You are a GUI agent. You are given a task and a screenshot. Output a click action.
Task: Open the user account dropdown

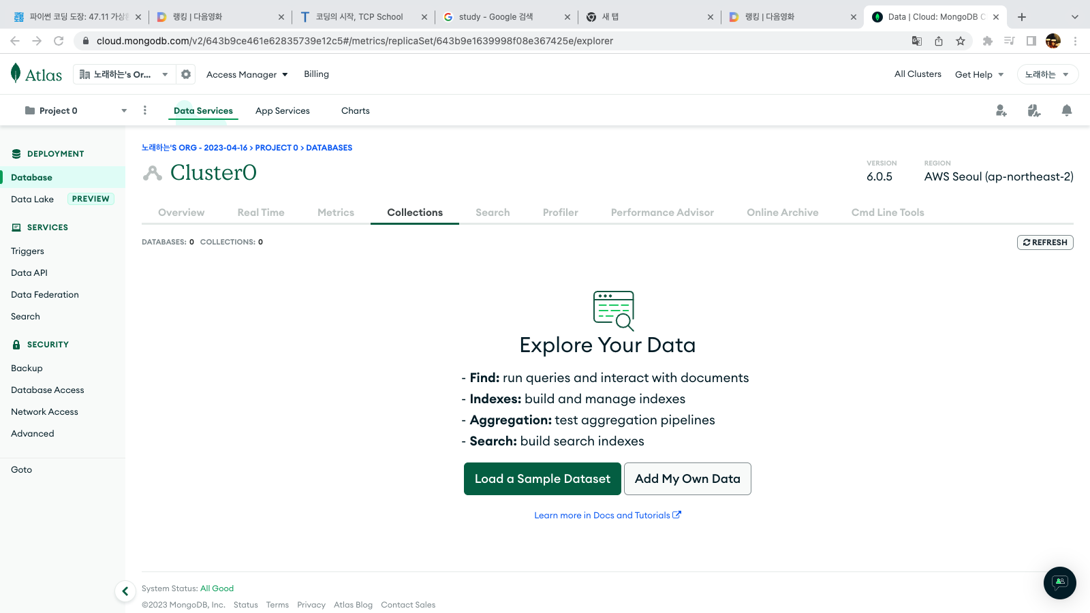[x=1047, y=74]
